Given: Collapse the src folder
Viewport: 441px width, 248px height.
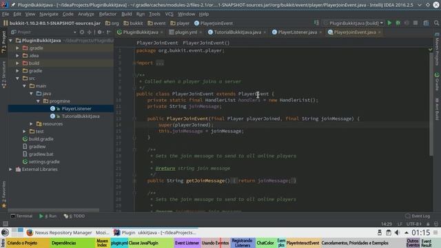Looking at the screenshot, I should (17, 79).
